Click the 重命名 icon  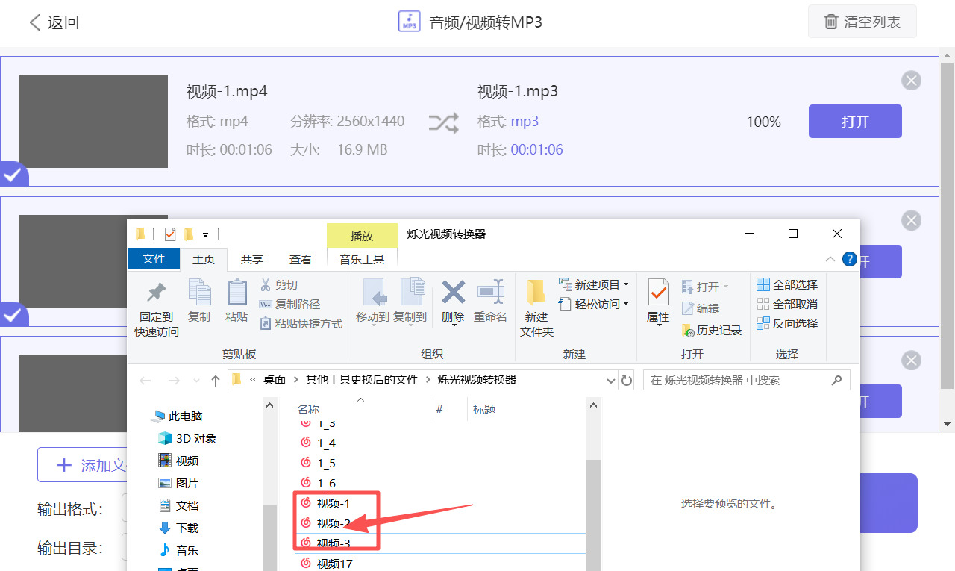pyautogui.click(x=491, y=293)
